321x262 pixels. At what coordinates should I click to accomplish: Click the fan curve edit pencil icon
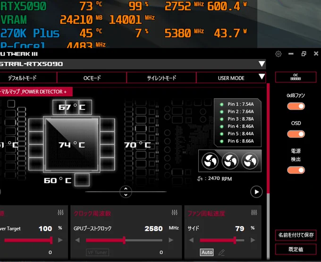pyautogui.click(x=221, y=253)
